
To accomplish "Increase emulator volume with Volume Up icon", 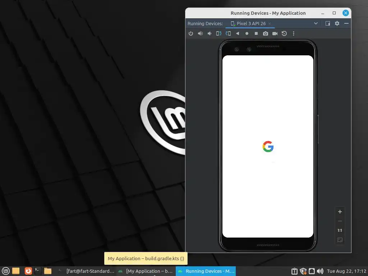I will [200, 33].
